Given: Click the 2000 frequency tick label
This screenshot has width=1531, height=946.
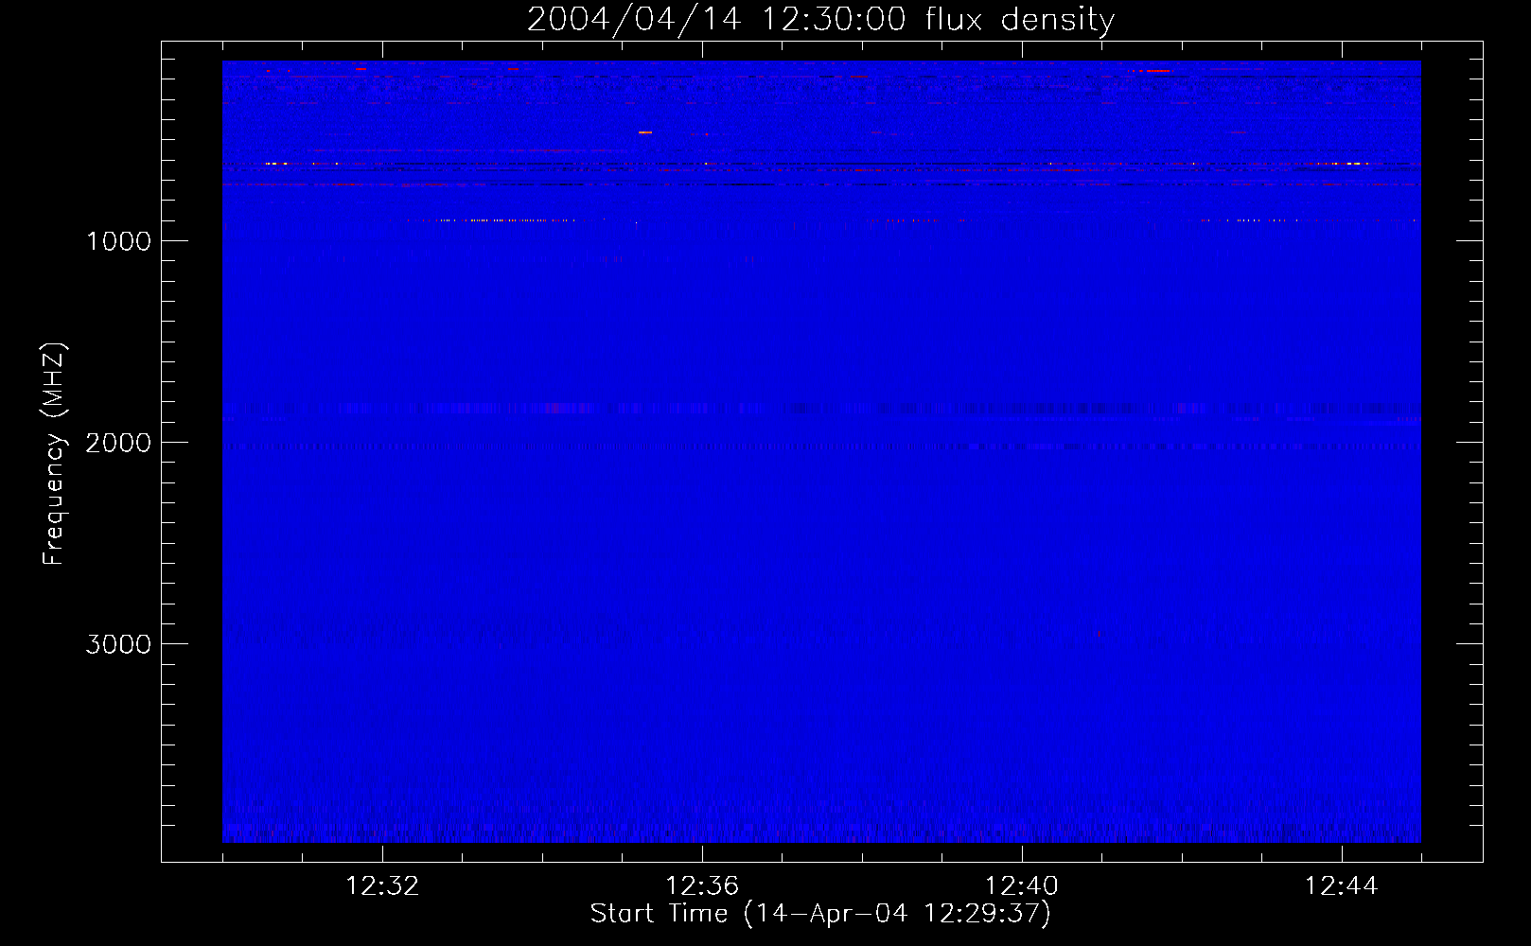Looking at the screenshot, I should pyautogui.click(x=118, y=443).
